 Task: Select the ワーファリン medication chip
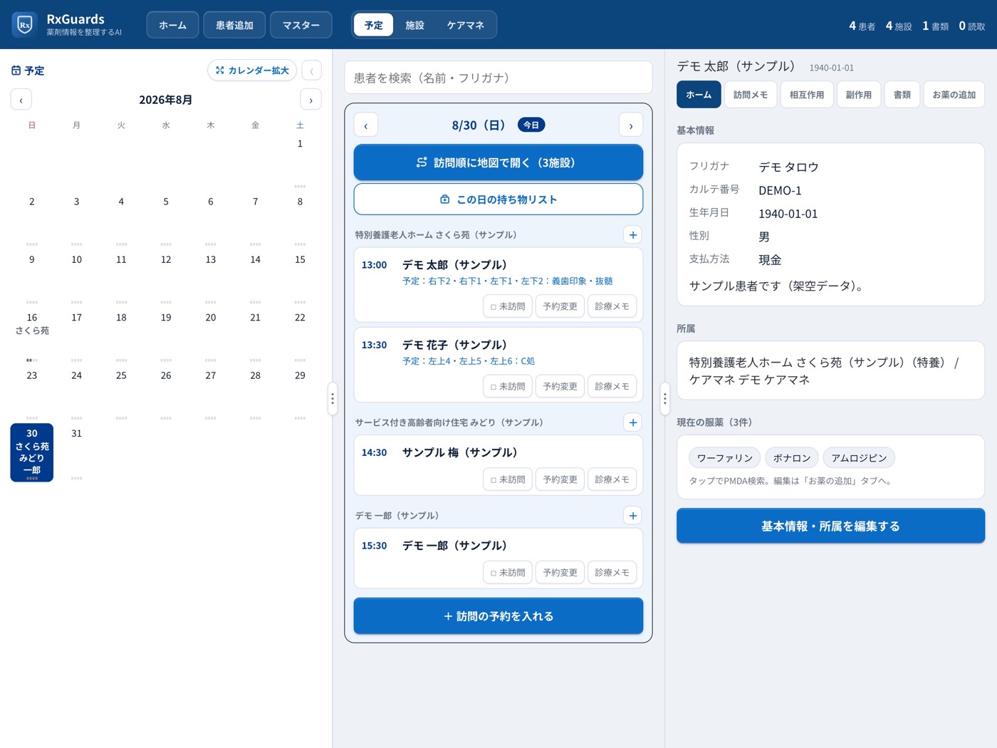(725, 458)
